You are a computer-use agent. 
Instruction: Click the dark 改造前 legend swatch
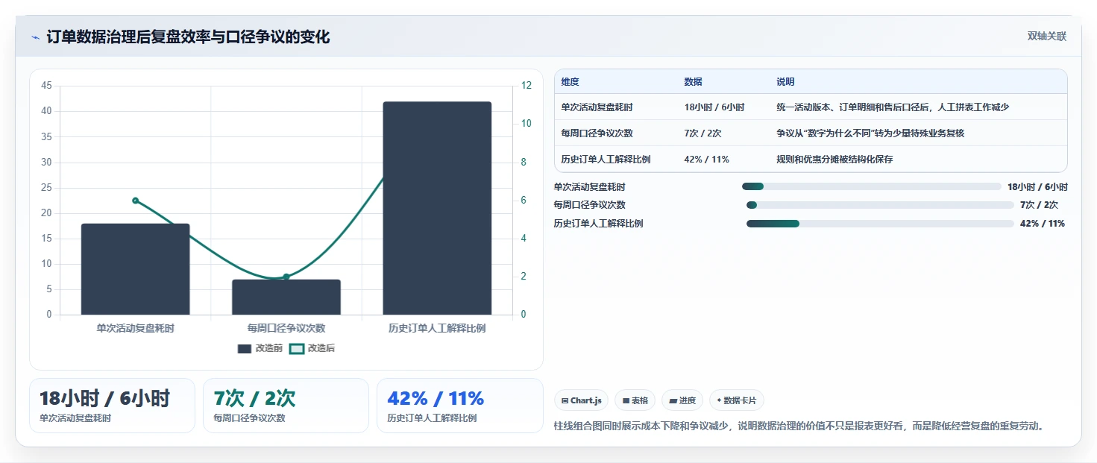245,348
